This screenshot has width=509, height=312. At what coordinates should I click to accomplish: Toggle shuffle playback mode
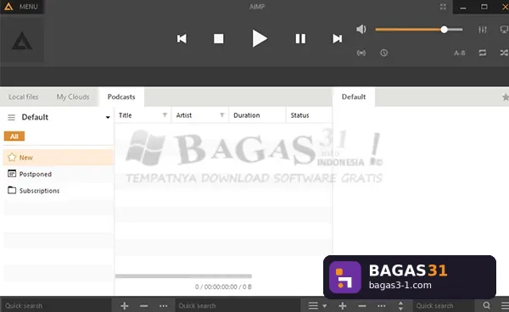[x=504, y=53]
